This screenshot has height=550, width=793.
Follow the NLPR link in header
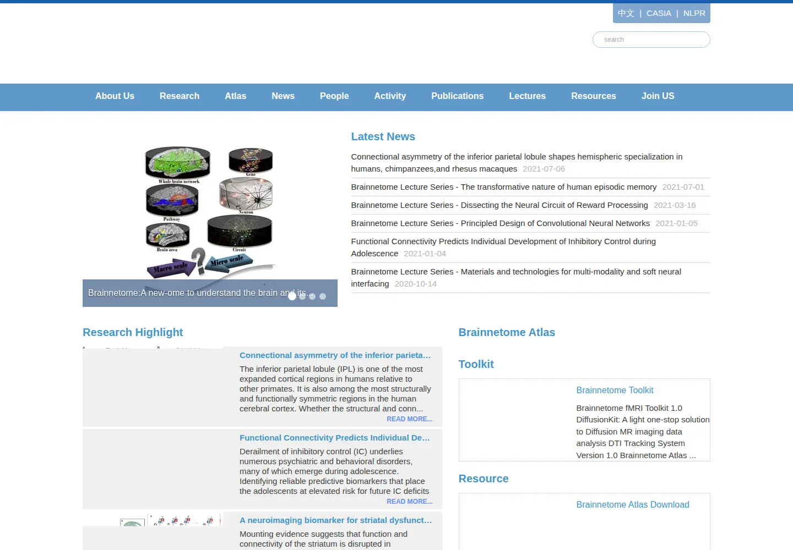(694, 13)
